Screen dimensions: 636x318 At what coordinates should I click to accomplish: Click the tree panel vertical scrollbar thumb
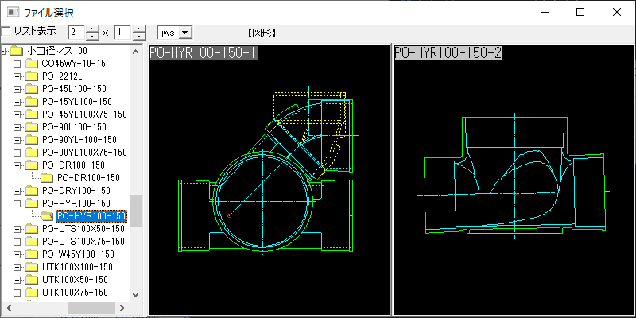click(x=135, y=210)
